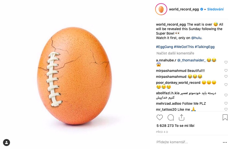Like poor_donkey_world_record's comment heart

coord(226,85)
